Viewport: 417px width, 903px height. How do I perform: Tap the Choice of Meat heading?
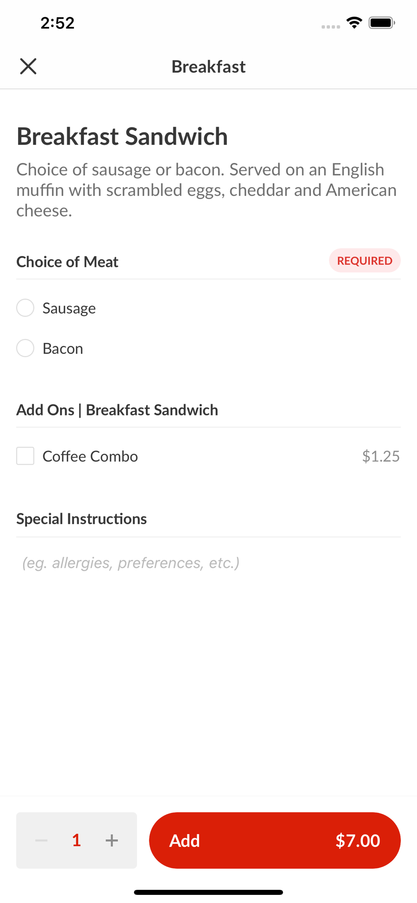tap(67, 262)
